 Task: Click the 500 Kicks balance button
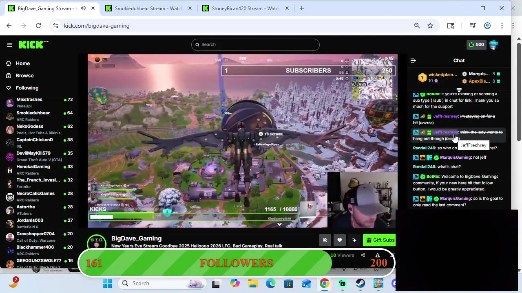coord(476,45)
